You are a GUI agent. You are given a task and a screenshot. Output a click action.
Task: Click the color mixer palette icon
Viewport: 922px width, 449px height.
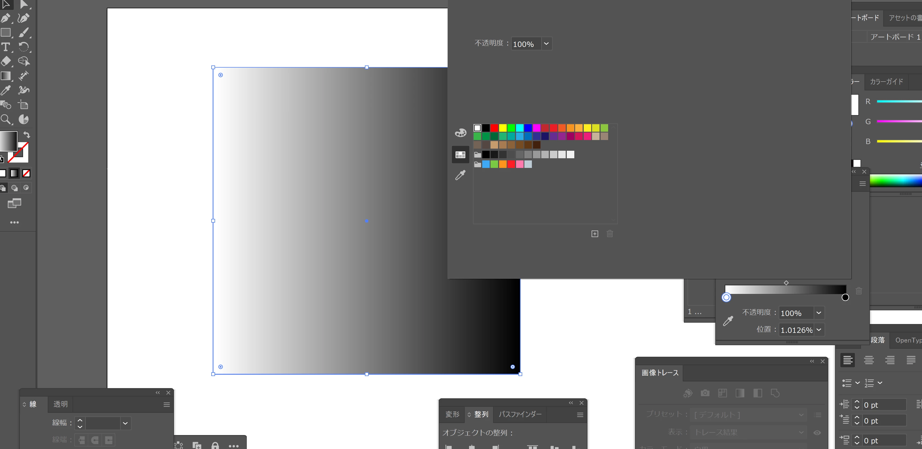pyautogui.click(x=460, y=133)
